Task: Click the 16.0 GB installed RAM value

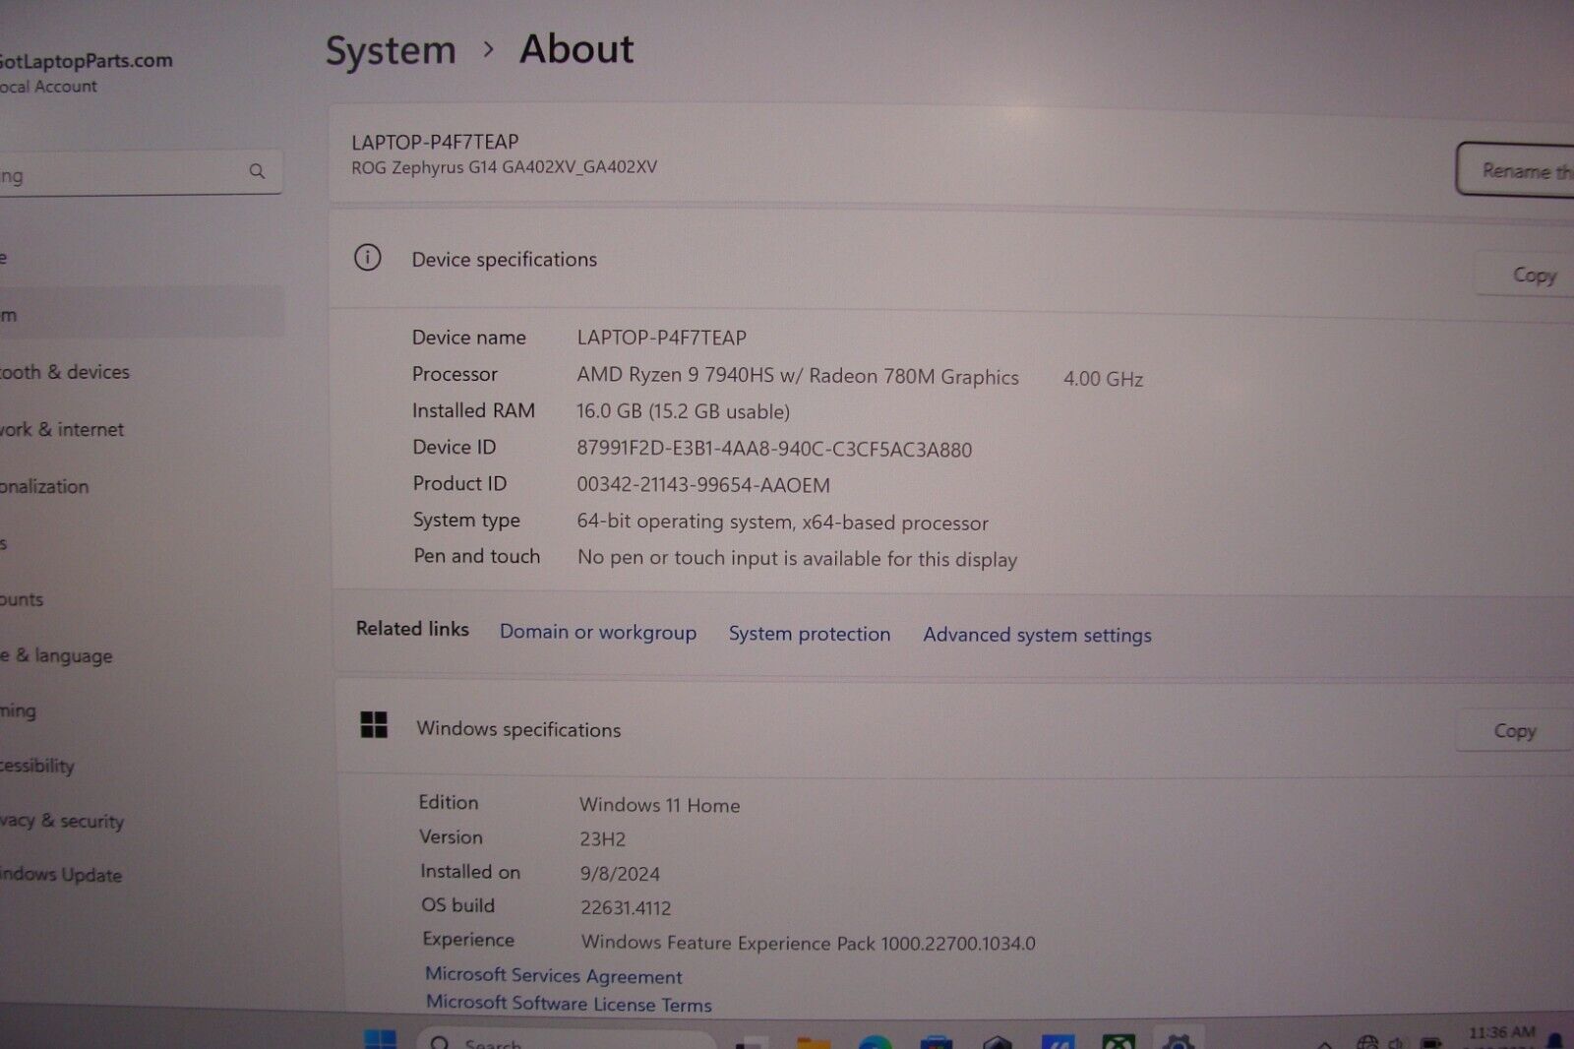Action: pos(683,411)
